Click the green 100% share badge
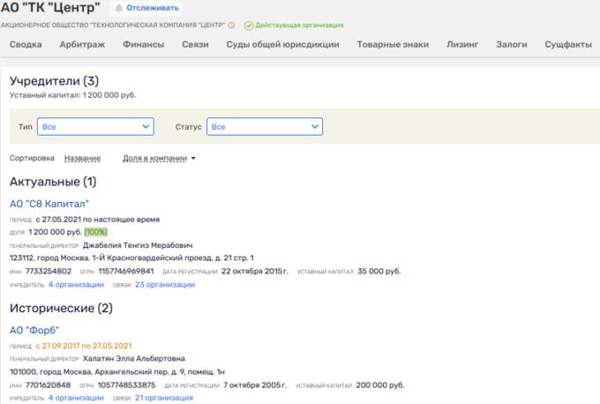The image size is (600, 404). pyautogui.click(x=95, y=232)
